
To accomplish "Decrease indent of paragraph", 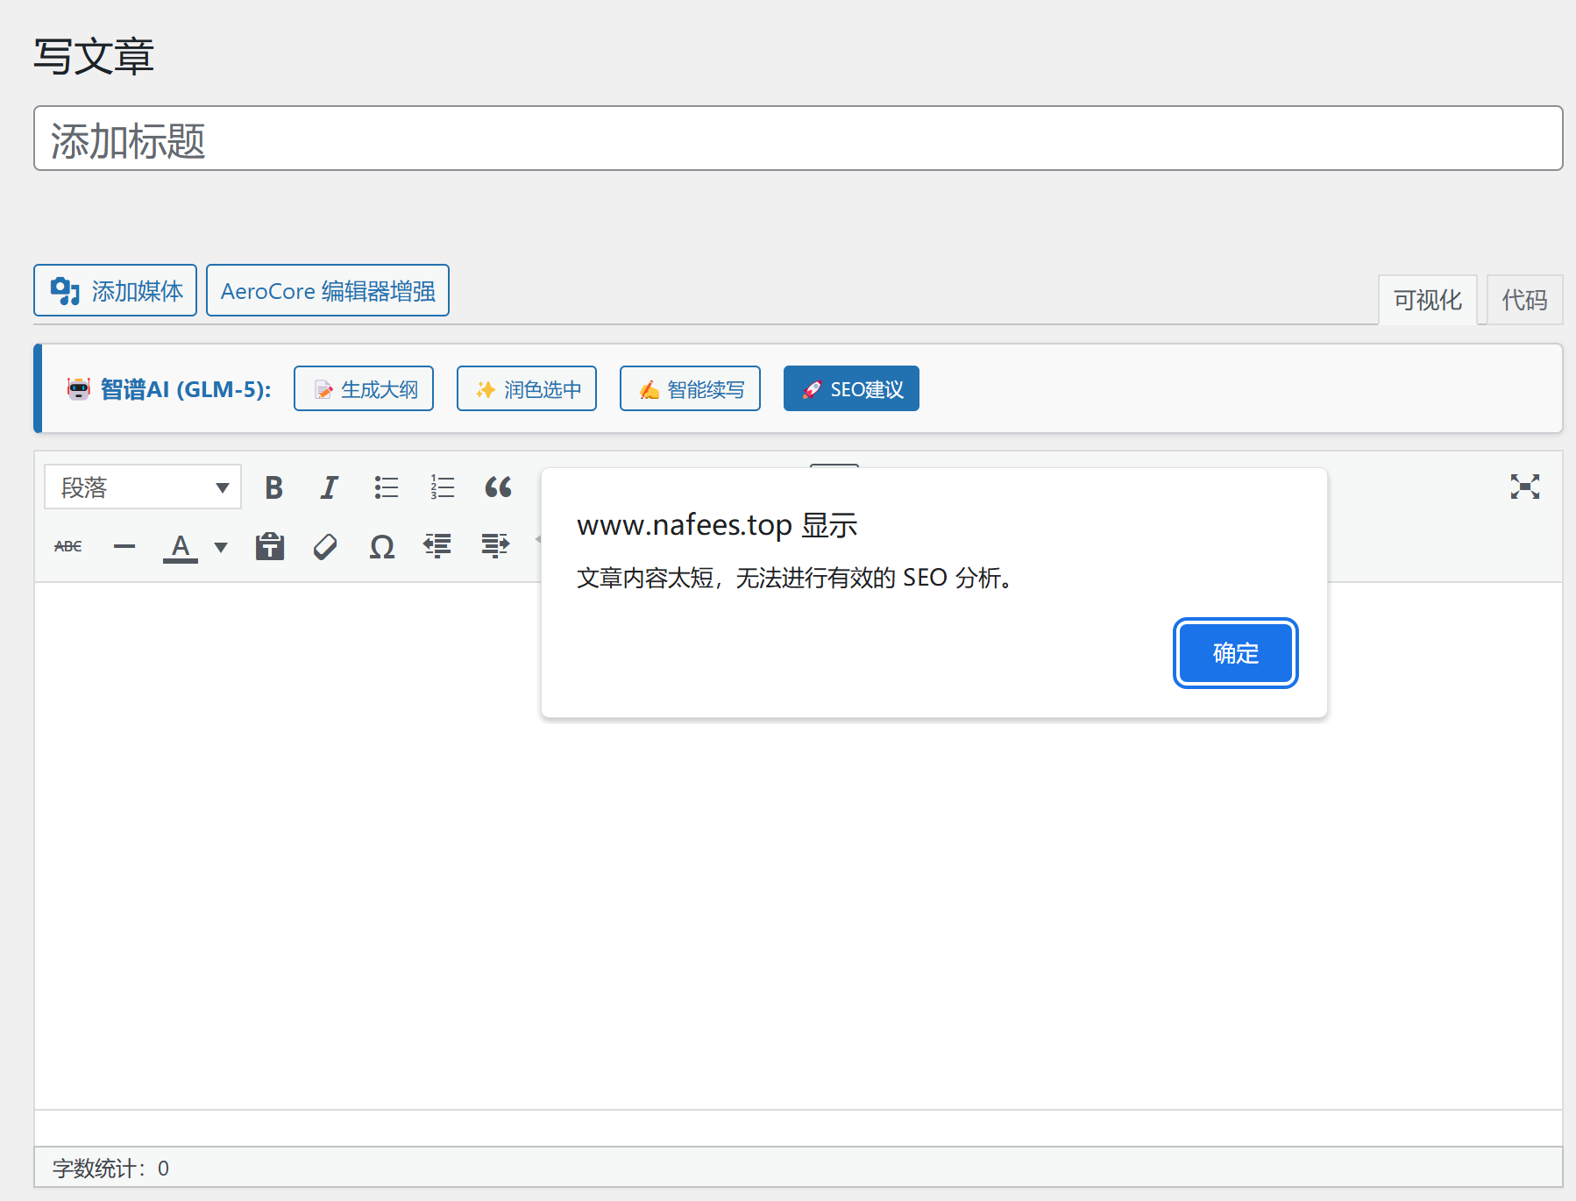I will (437, 546).
